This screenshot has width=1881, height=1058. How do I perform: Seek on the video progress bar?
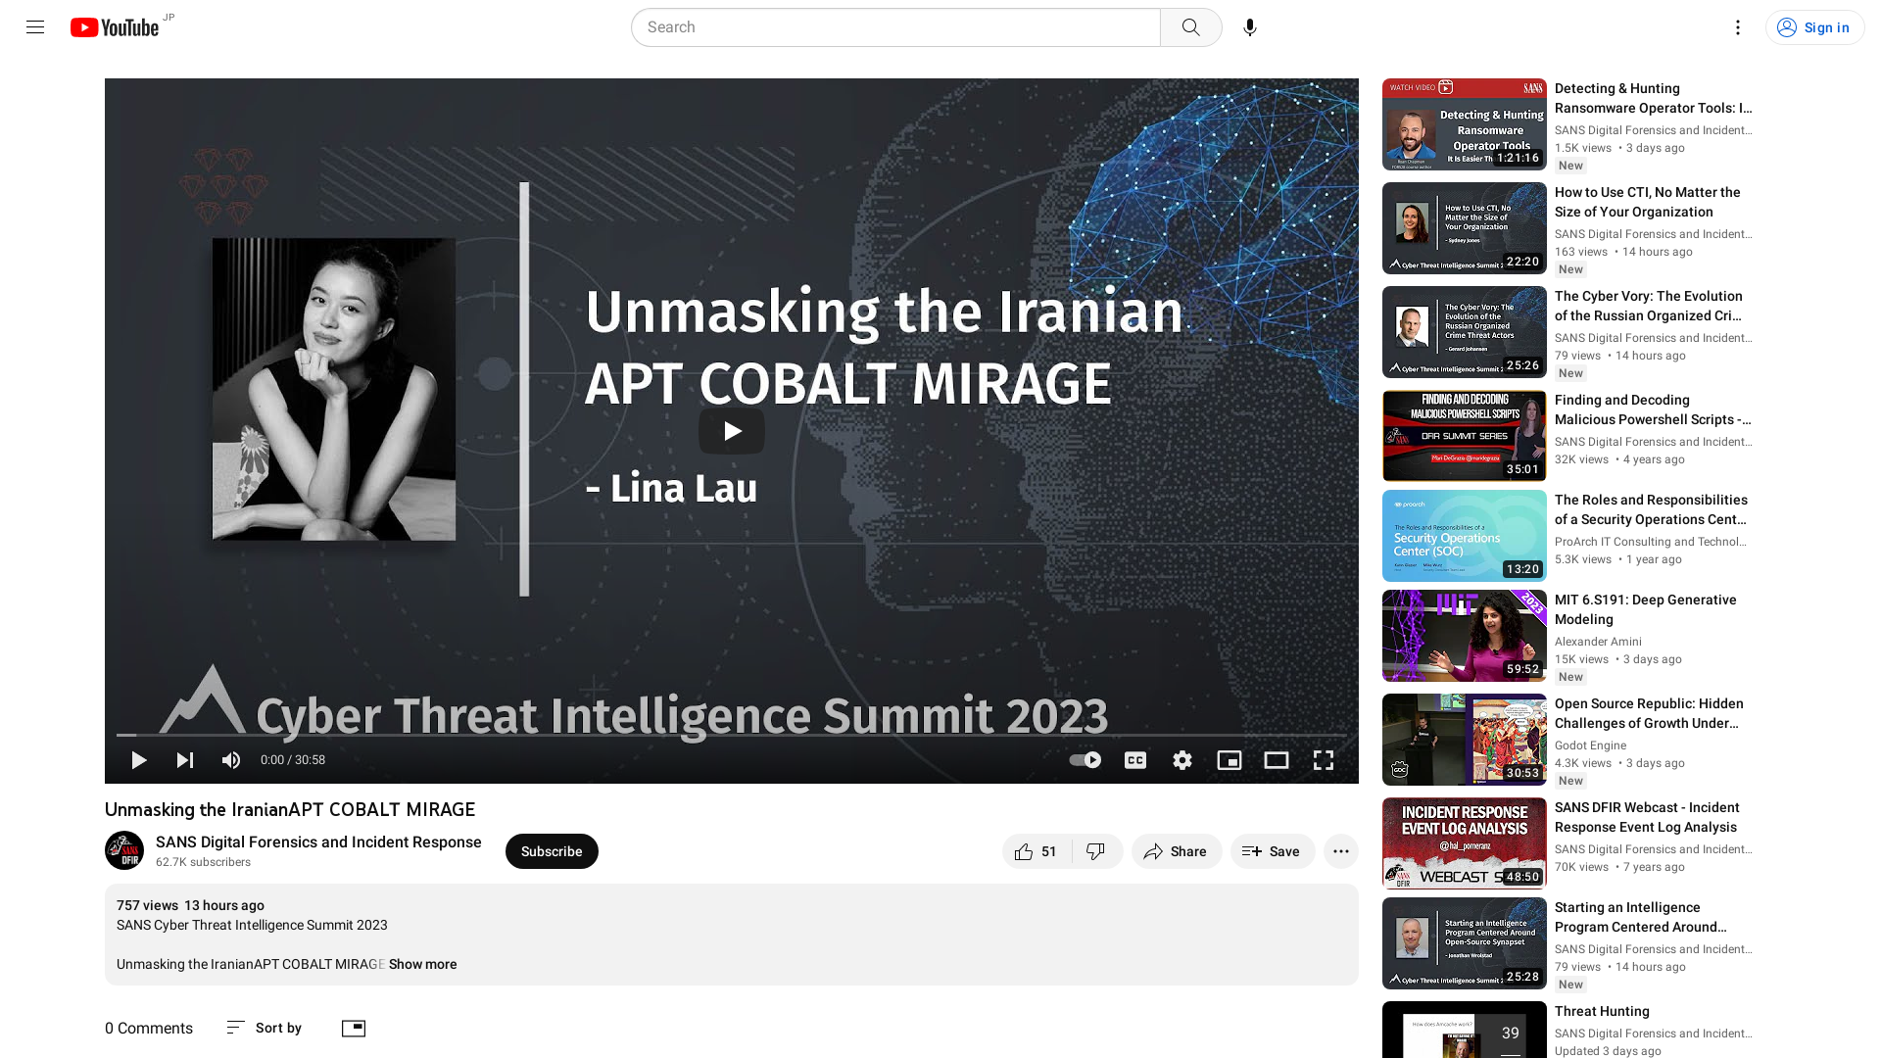(x=732, y=735)
